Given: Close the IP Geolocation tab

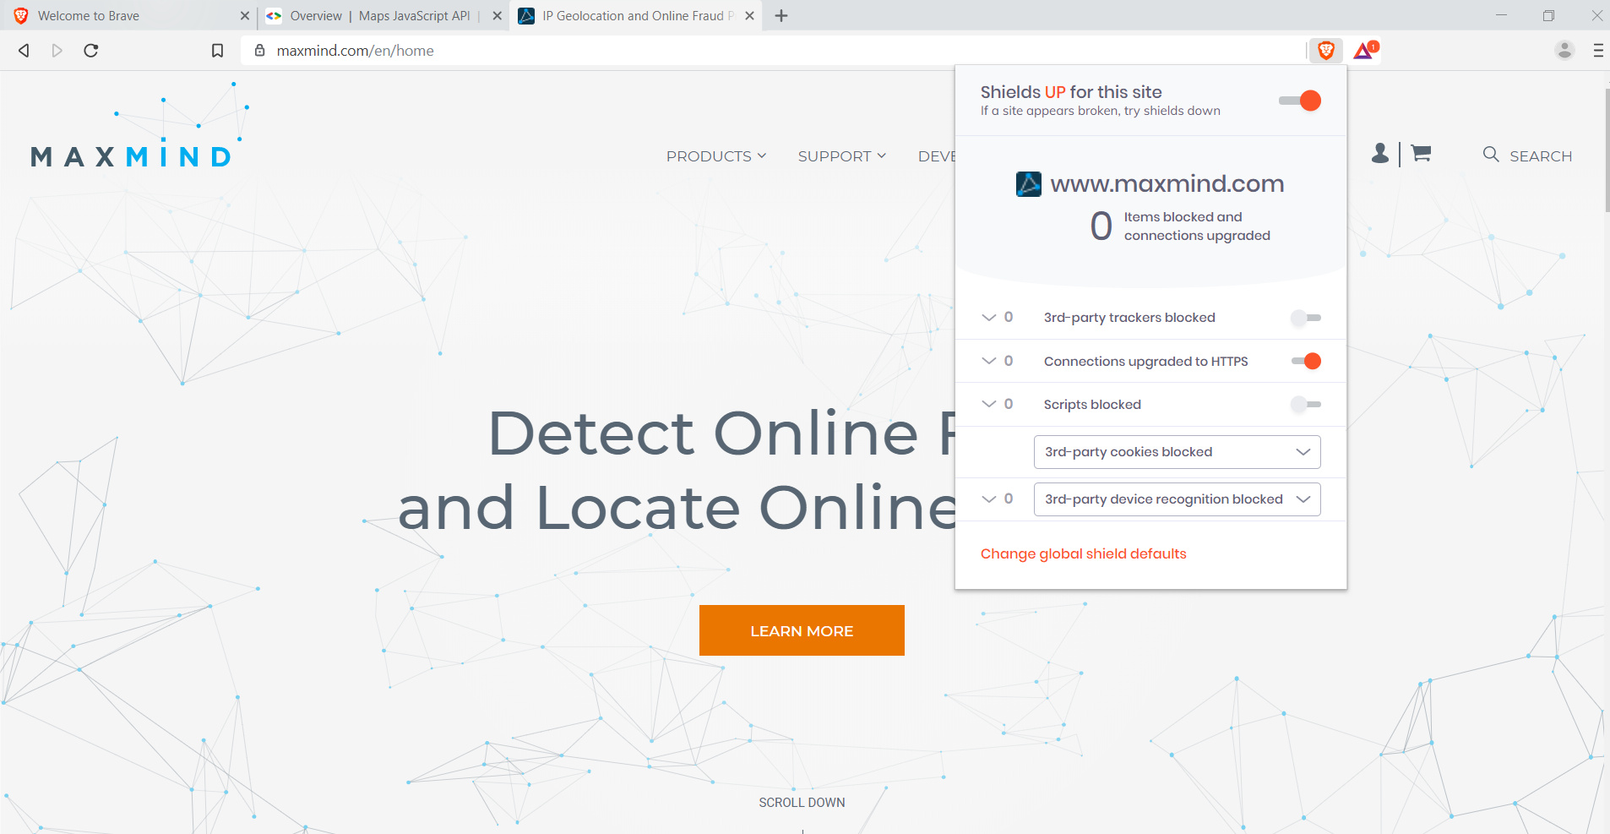Looking at the screenshot, I should [x=749, y=16].
